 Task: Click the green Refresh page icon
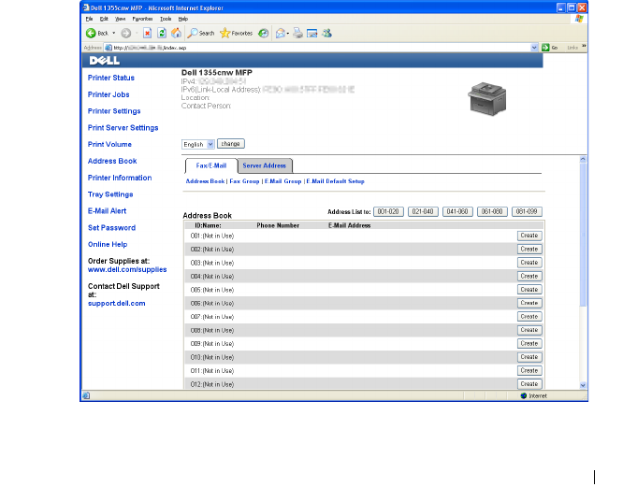[162, 33]
